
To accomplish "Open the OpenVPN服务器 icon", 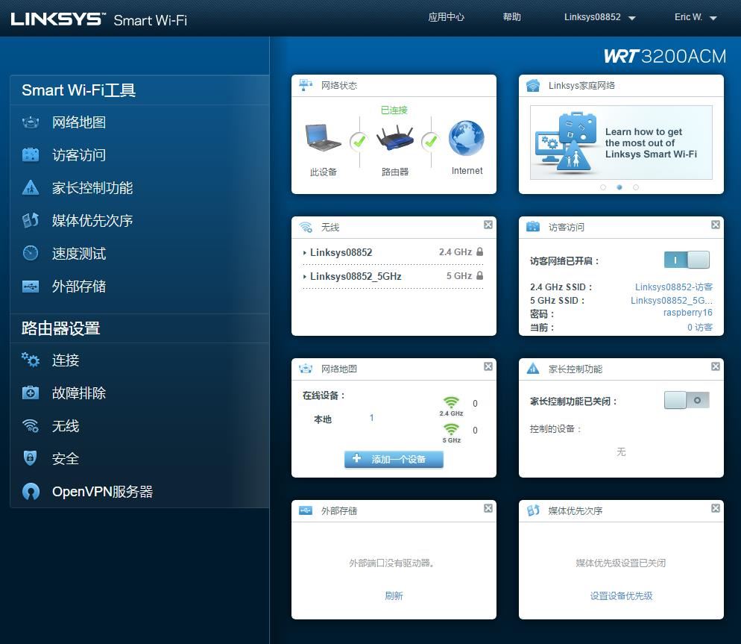I will click(31, 491).
